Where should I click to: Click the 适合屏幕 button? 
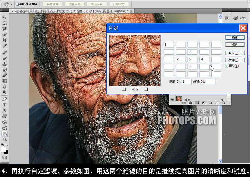(x=74, y=4)
